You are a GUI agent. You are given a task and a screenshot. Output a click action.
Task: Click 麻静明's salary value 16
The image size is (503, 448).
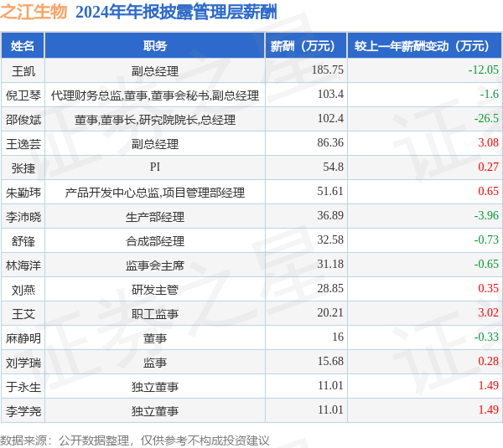point(338,337)
